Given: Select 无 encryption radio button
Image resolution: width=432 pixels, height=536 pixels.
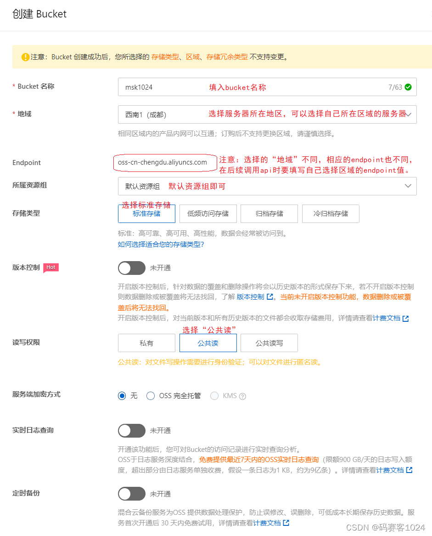Looking at the screenshot, I should 122,396.
